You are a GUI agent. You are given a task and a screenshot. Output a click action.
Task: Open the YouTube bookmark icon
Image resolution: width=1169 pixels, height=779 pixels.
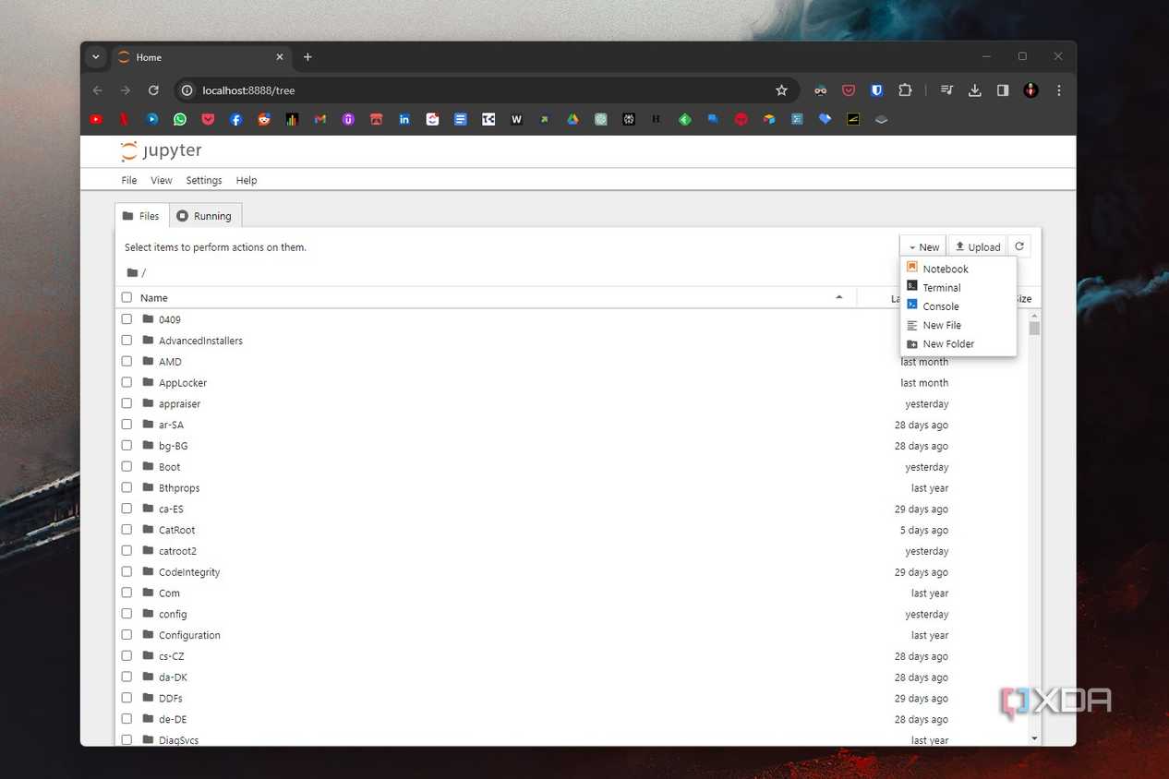[96, 119]
